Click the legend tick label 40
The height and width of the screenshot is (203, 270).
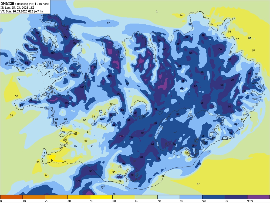92,201
